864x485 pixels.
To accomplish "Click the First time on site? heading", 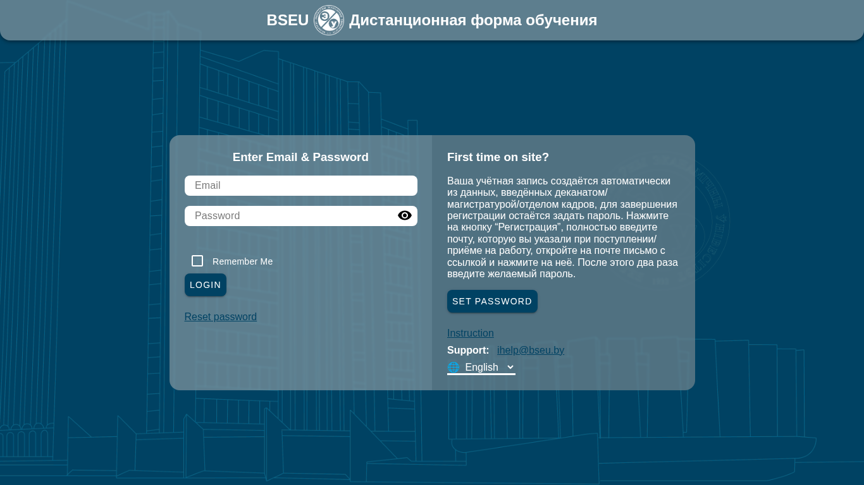I will (x=498, y=157).
